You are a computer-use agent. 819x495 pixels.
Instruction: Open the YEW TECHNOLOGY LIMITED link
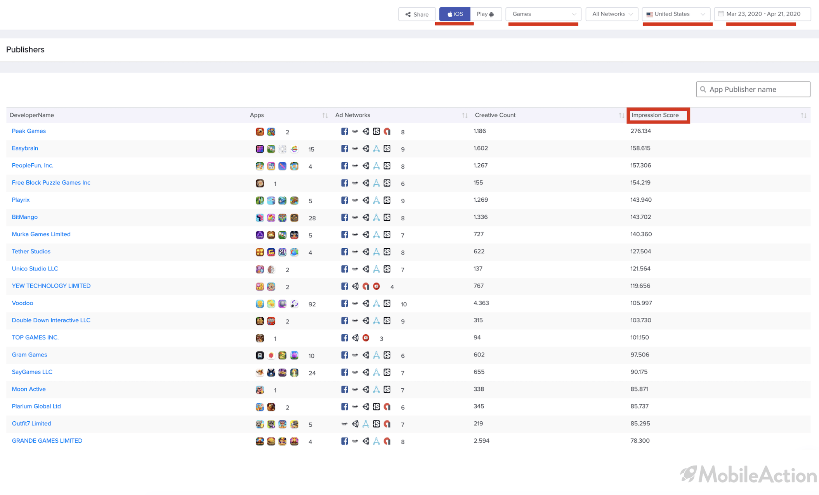[x=51, y=286]
